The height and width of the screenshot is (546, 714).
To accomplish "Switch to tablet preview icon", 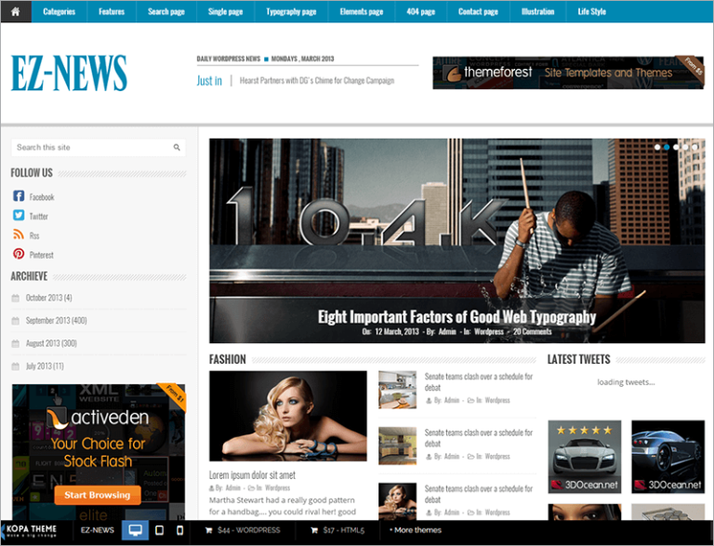I will [x=159, y=530].
